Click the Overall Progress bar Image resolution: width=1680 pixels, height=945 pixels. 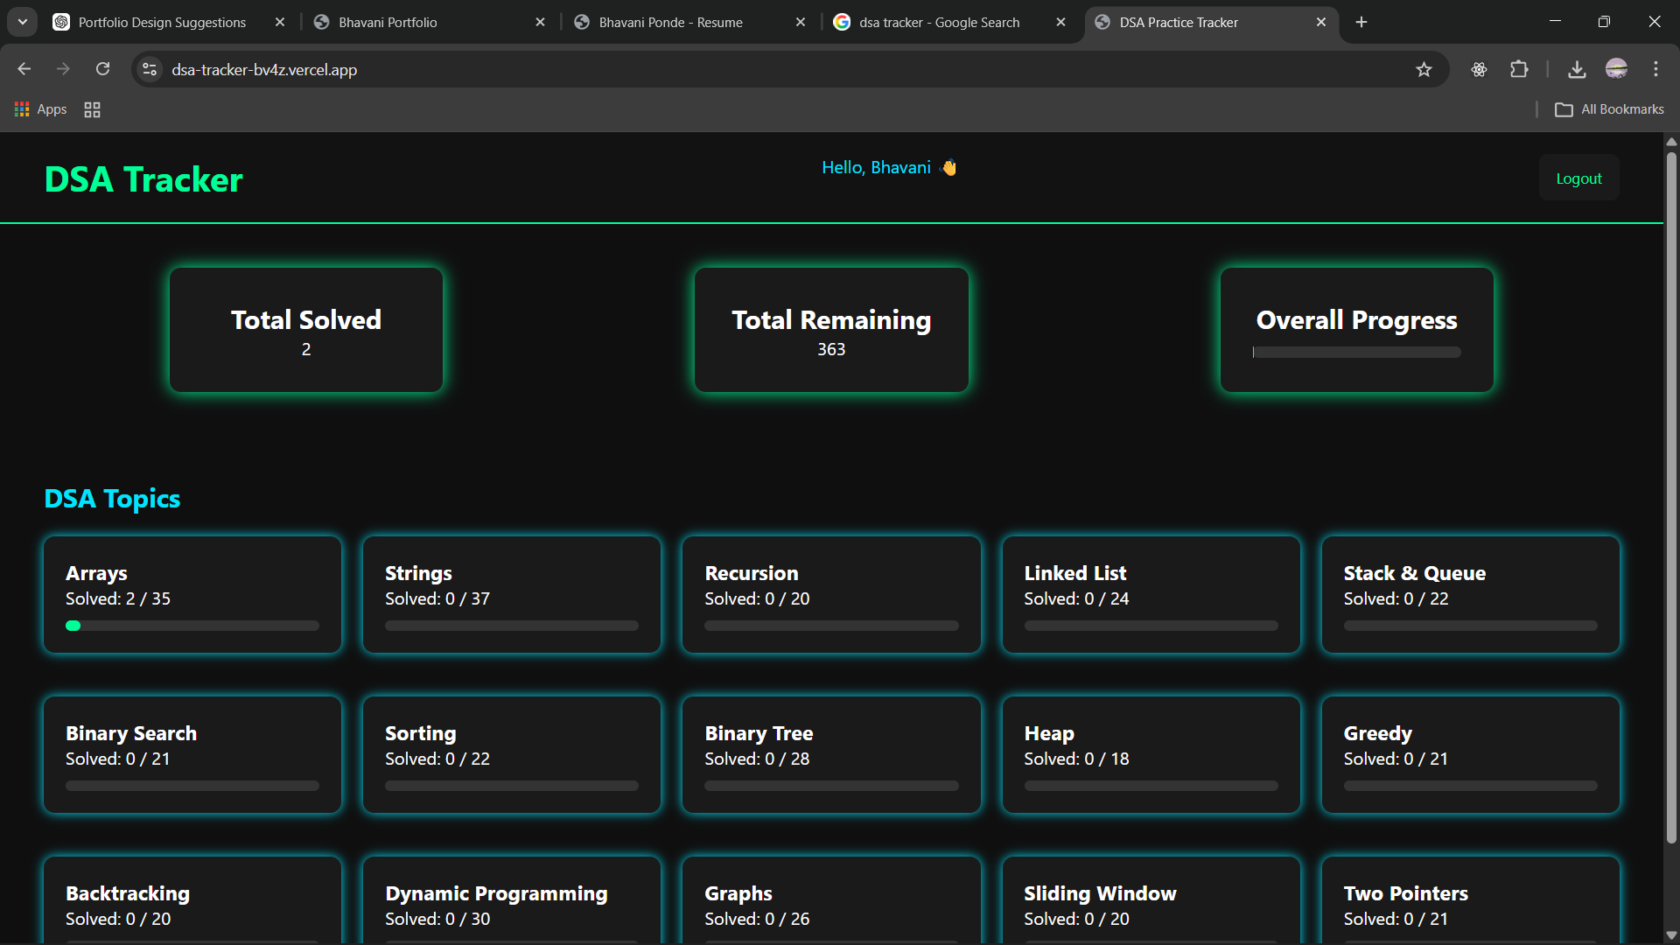pyautogui.click(x=1356, y=352)
